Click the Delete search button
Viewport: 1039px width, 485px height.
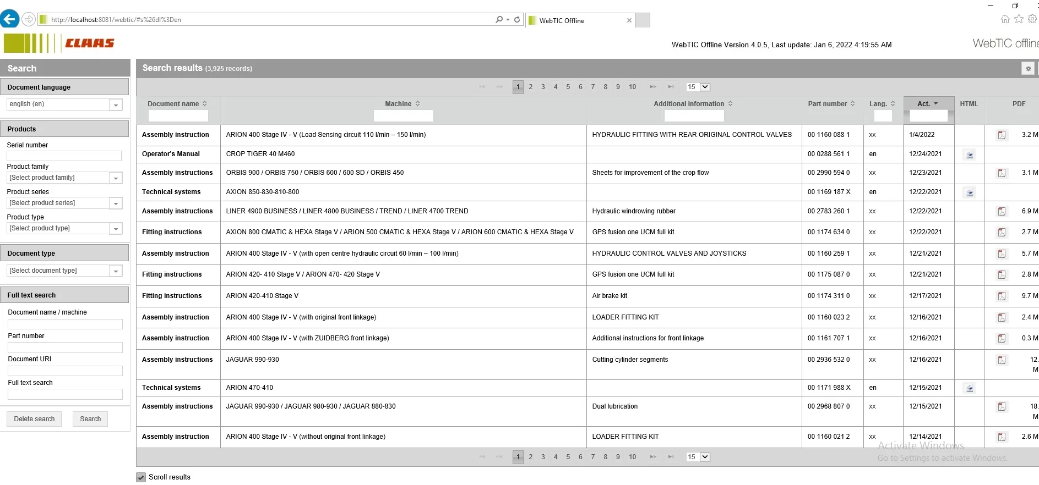(x=34, y=419)
